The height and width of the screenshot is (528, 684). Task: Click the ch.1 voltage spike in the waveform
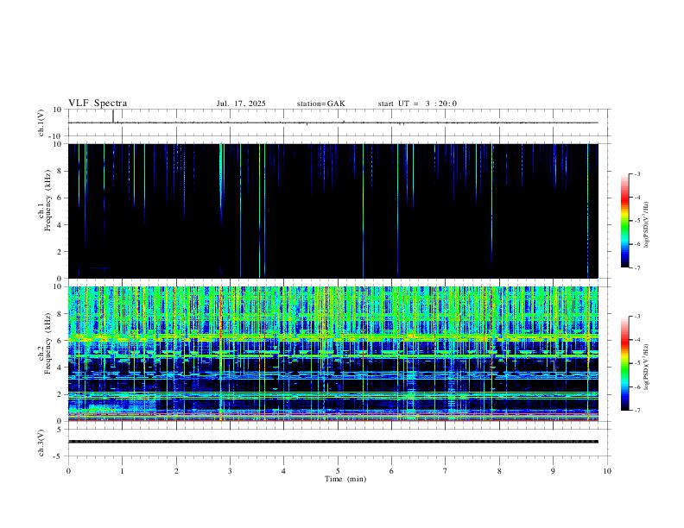tap(113, 116)
